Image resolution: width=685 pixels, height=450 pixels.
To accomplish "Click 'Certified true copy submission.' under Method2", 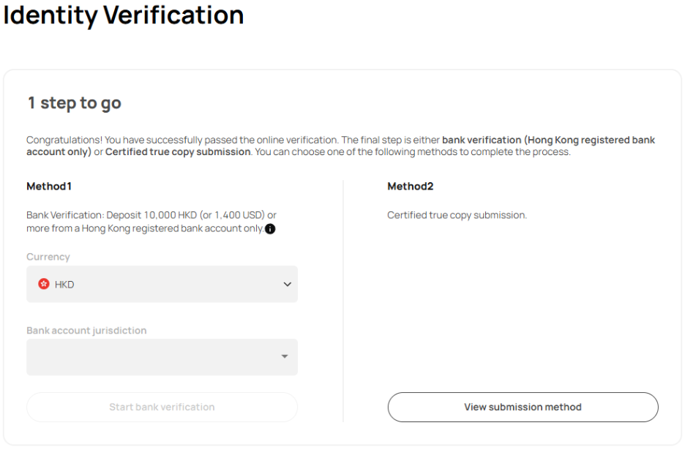I will (457, 215).
